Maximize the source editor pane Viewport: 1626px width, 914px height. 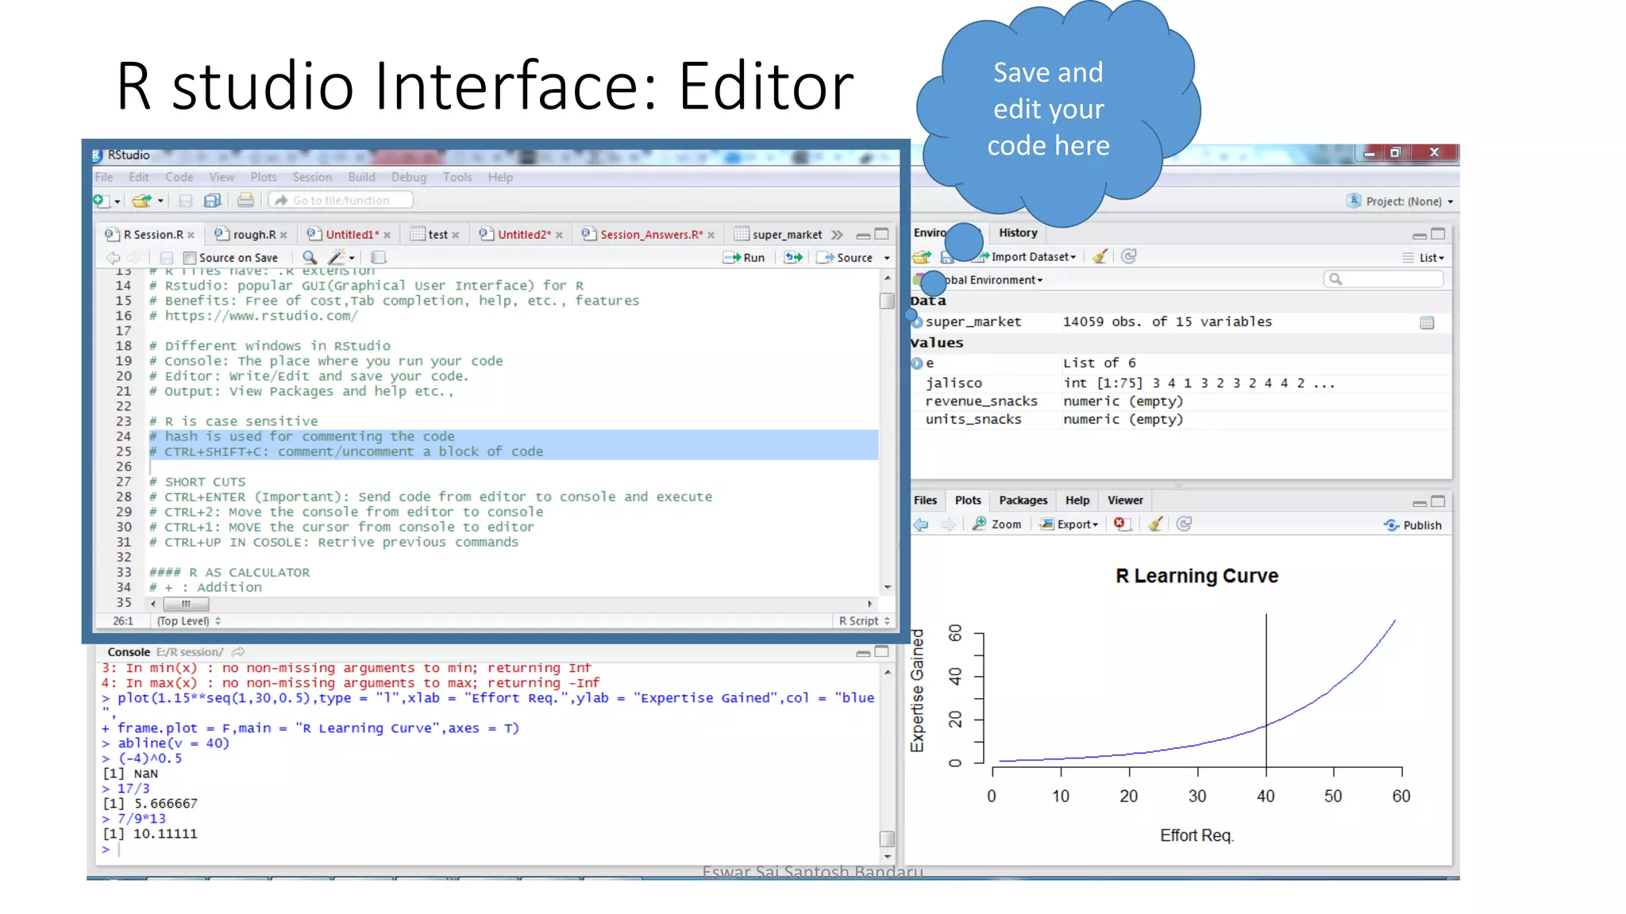pos(882,234)
